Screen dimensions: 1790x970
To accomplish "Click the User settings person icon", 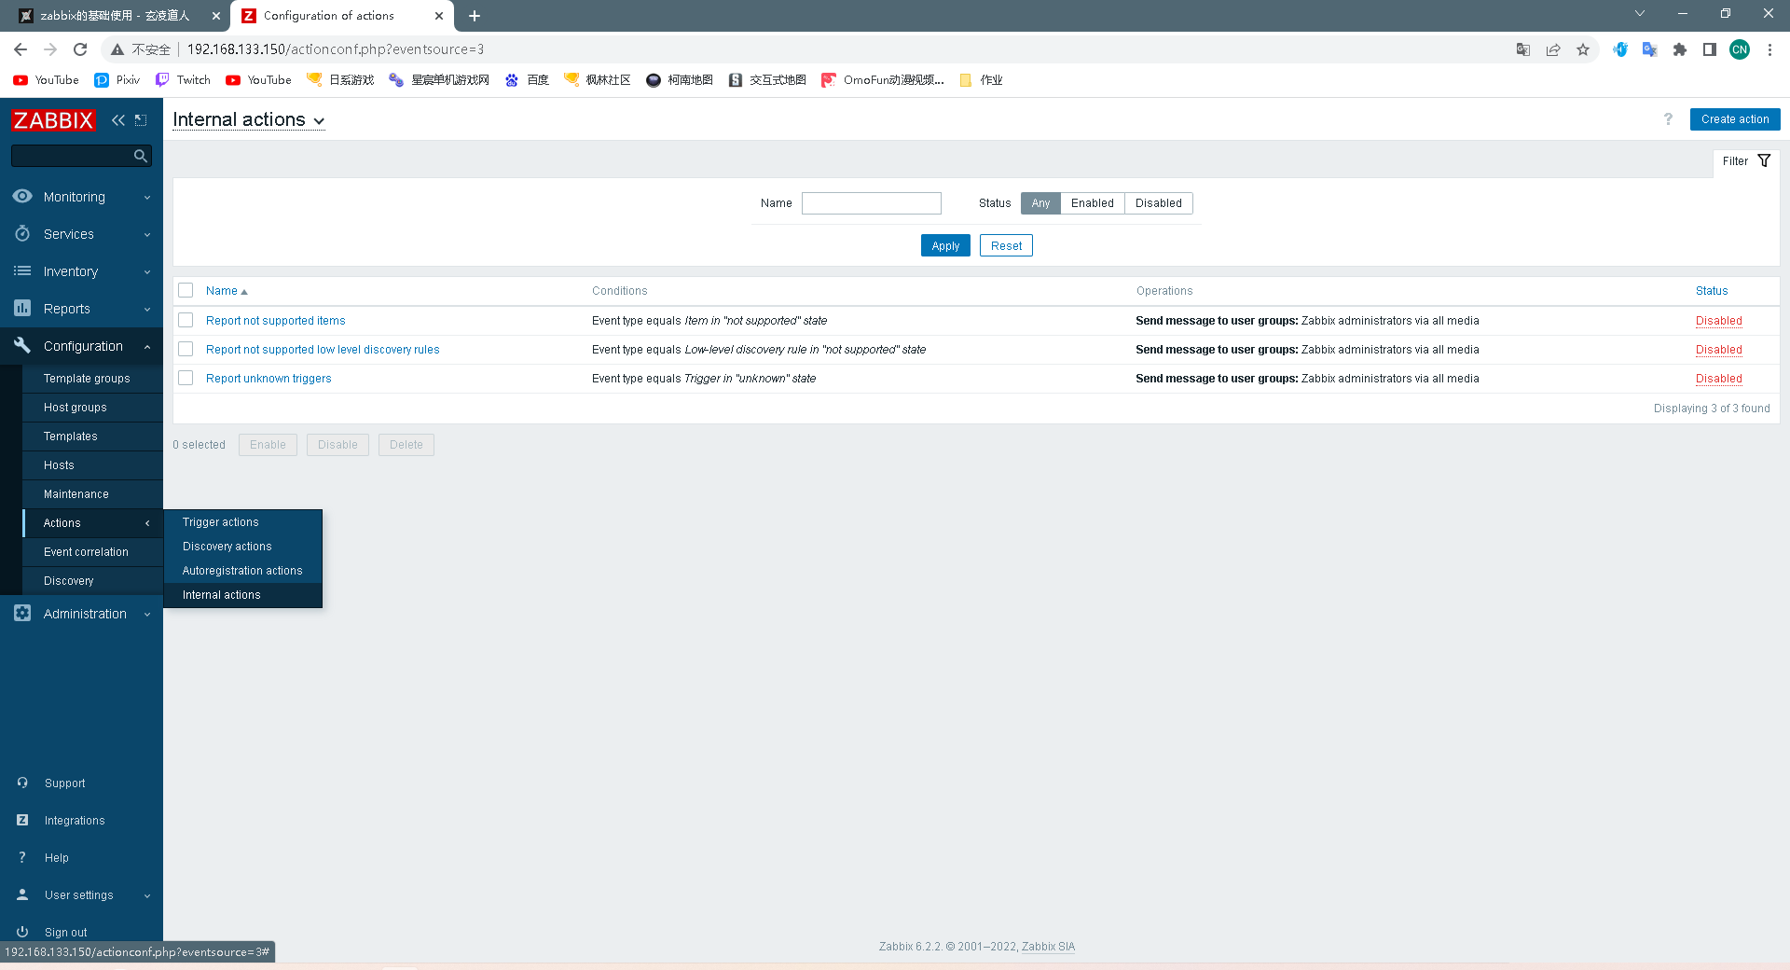I will coord(22,894).
